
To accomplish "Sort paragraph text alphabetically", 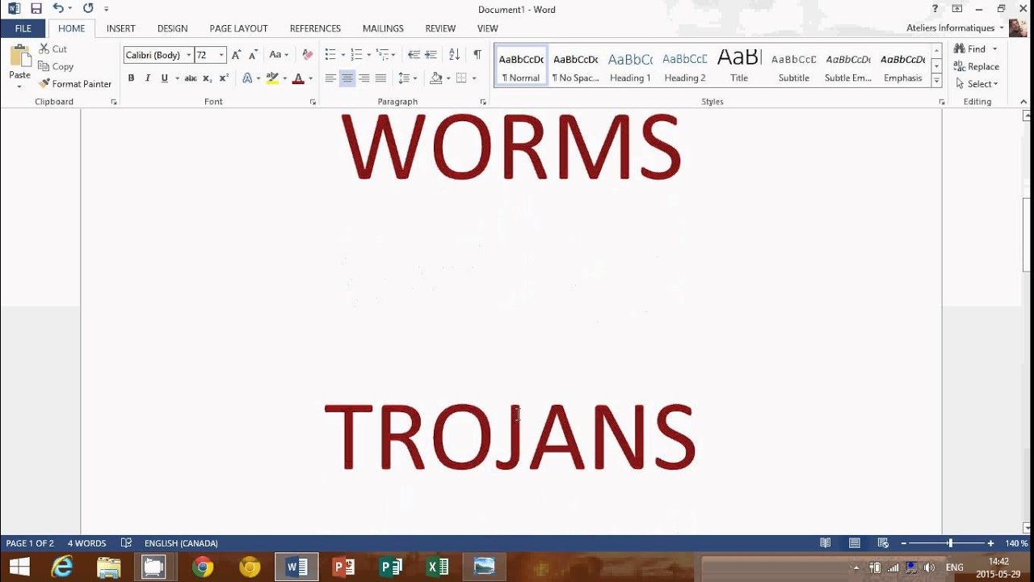I will [454, 55].
